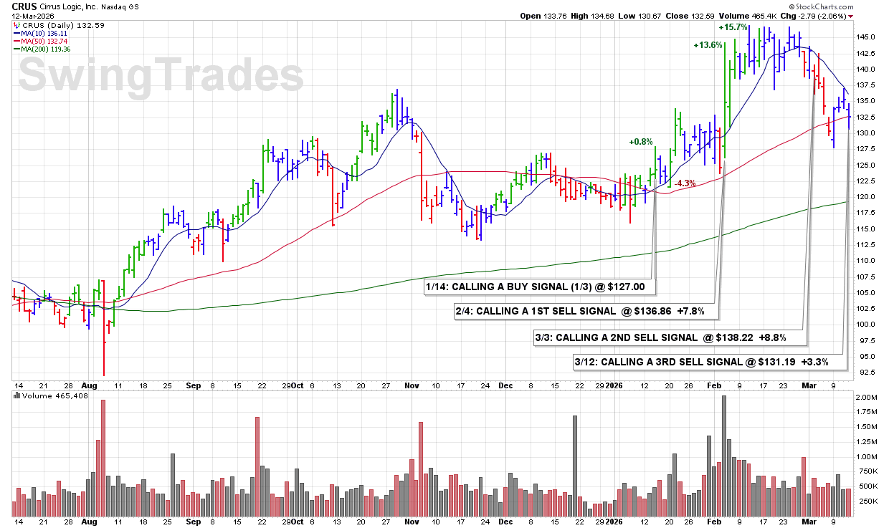The image size is (889, 528).
Task: Click the +0.8% green label
Action: [x=641, y=142]
